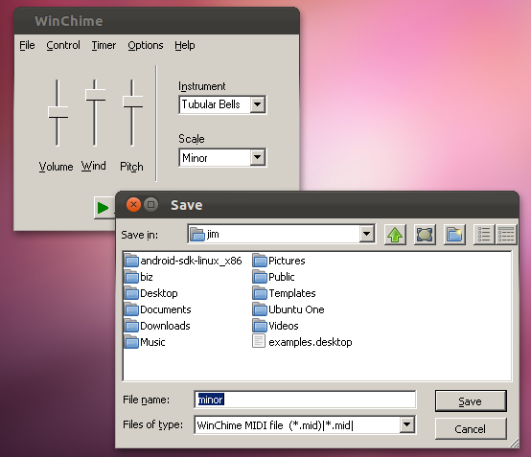
Task: Click the WinChime window title bar
Action: [x=156, y=21]
